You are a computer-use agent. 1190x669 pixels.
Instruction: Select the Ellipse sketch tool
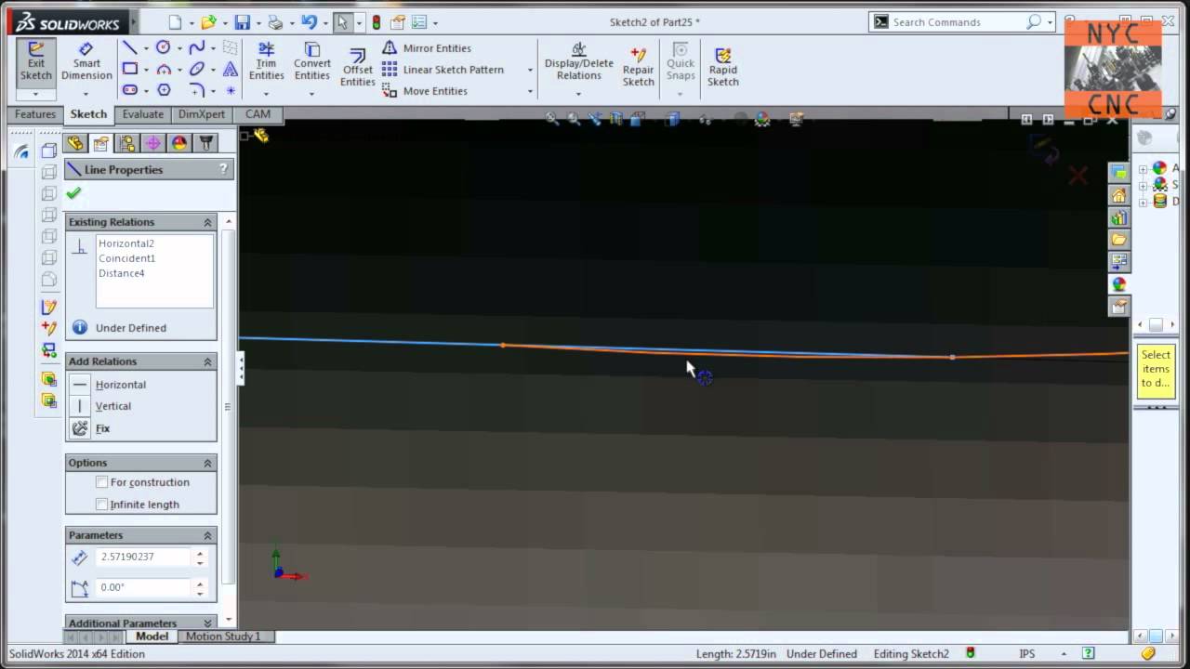click(x=197, y=69)
